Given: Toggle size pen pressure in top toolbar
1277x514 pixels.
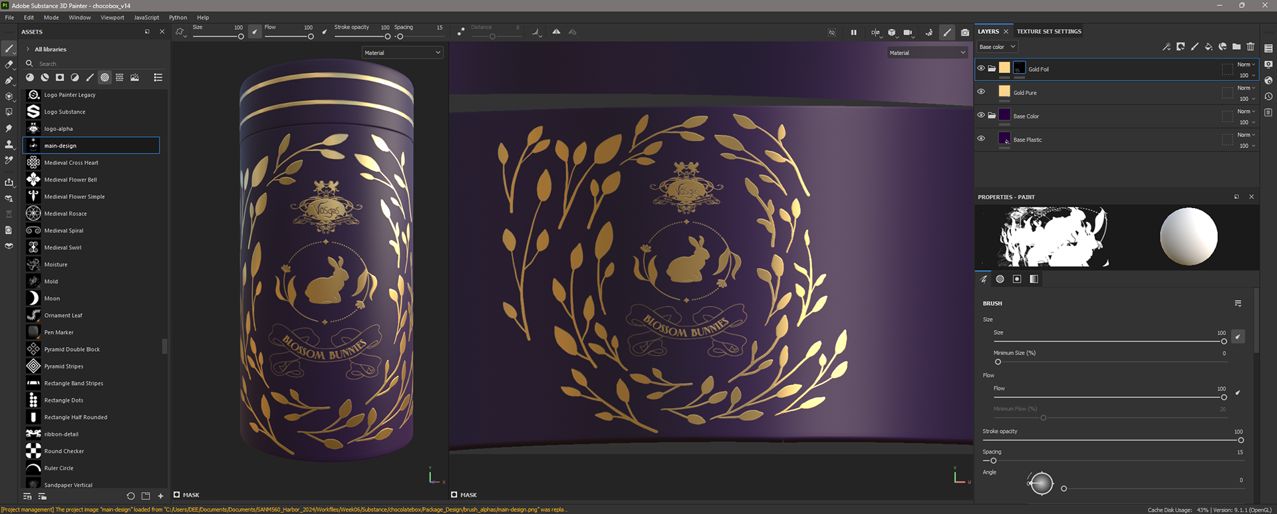Looking at the screenshot, I should coord(255,31).
